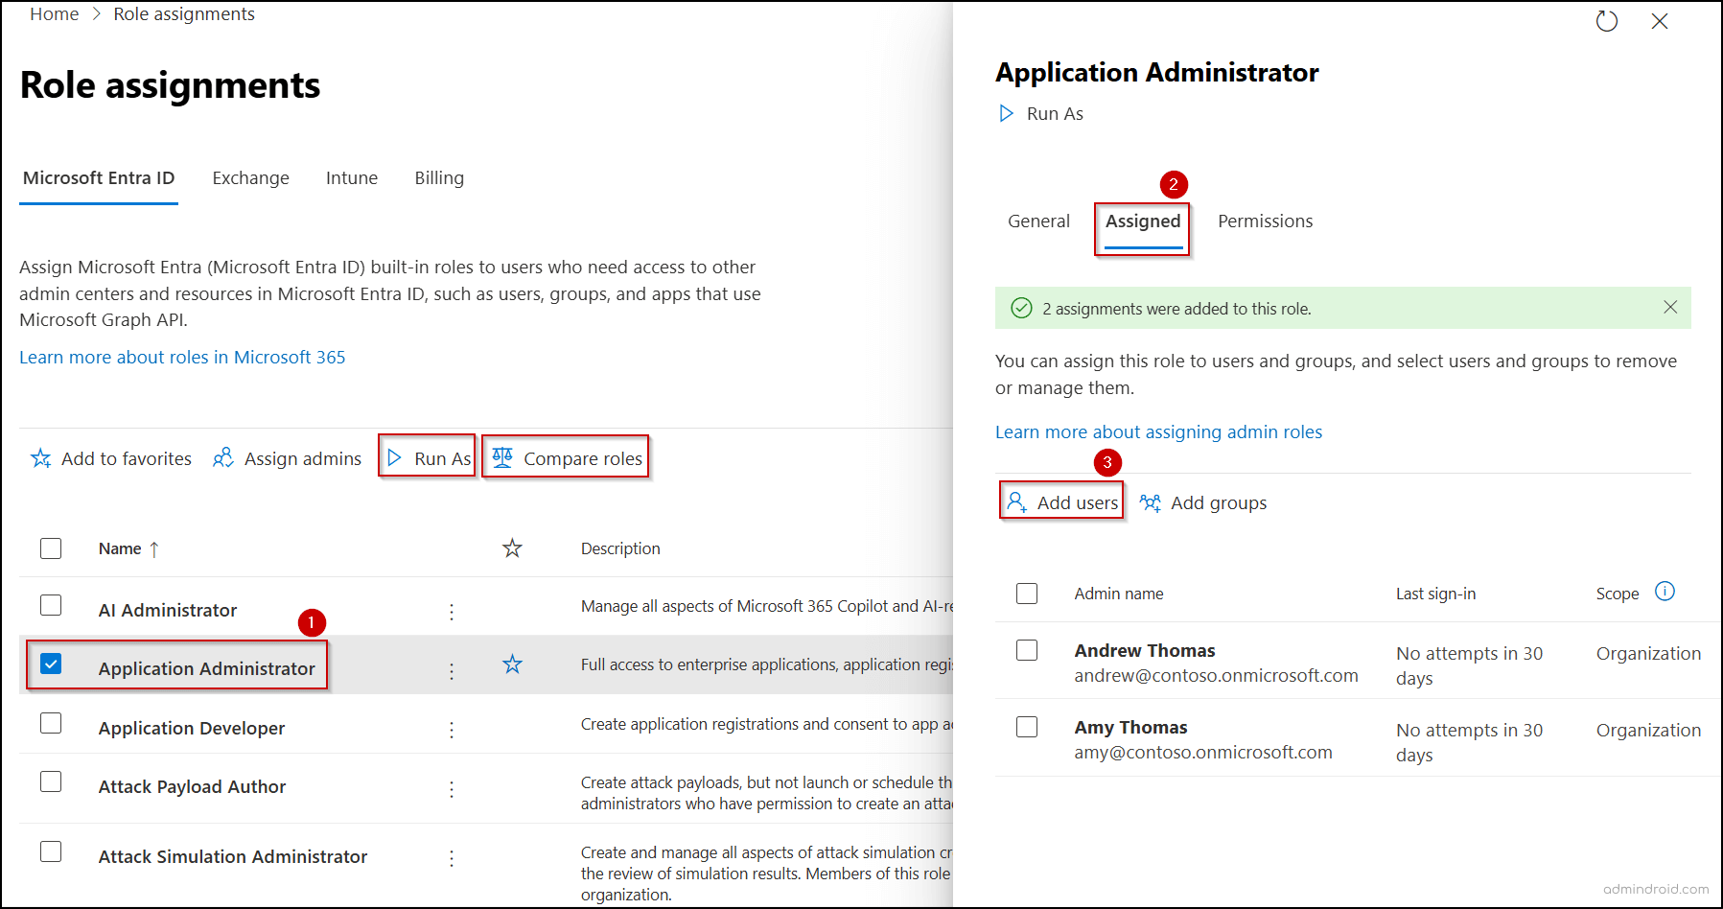1723x909 pixels.
Task: Switch to the Permissions tab
Action: [1265, 221]
